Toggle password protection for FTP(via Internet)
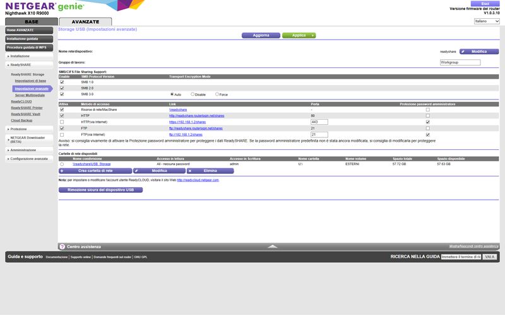505x315 pixels. point(428,135)
